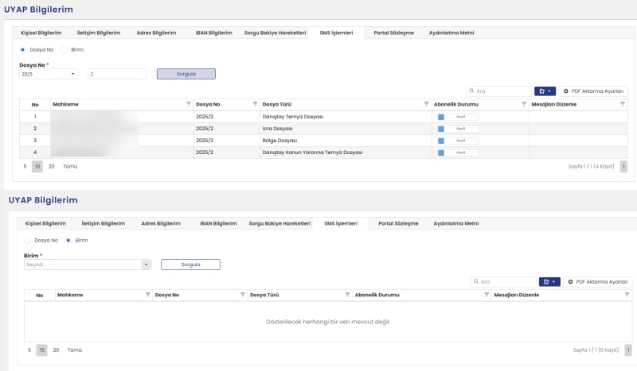This screenshot has width=637, height=371.
Task: Toggle subscription status for İcra Dosyası row
Action: pyautogui.click(x=457, y=129)
